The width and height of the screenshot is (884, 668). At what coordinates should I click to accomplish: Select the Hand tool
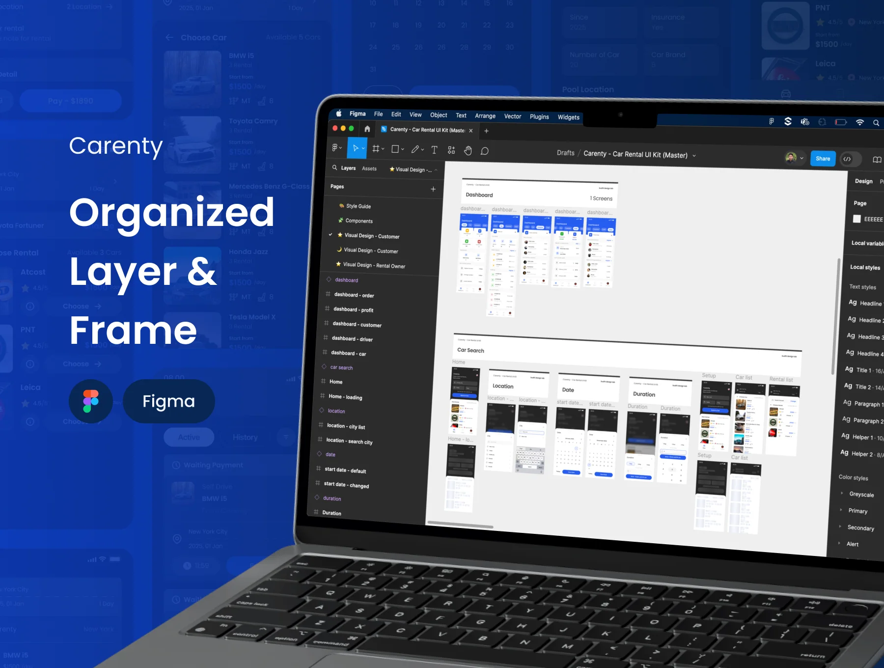[x=468, y=150]
